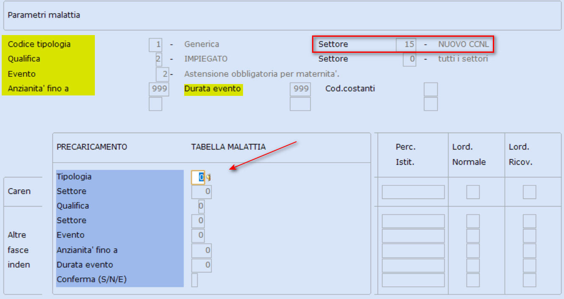
Task: Click the Anzianita' fino a field showing 999
Action: 159,89
